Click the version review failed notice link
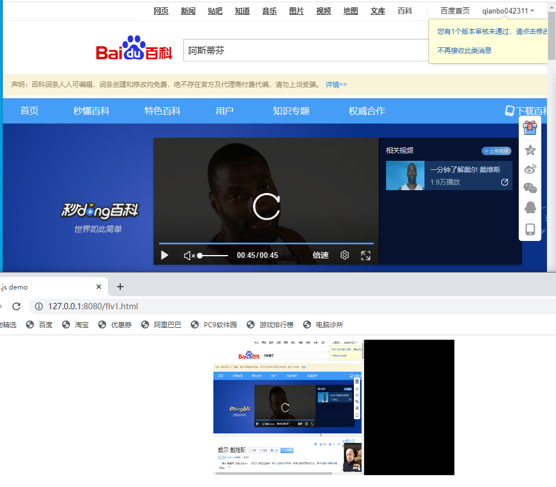 coord(492,32)
